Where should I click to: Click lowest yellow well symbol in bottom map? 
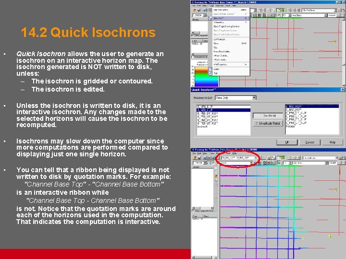click(330, 236)
